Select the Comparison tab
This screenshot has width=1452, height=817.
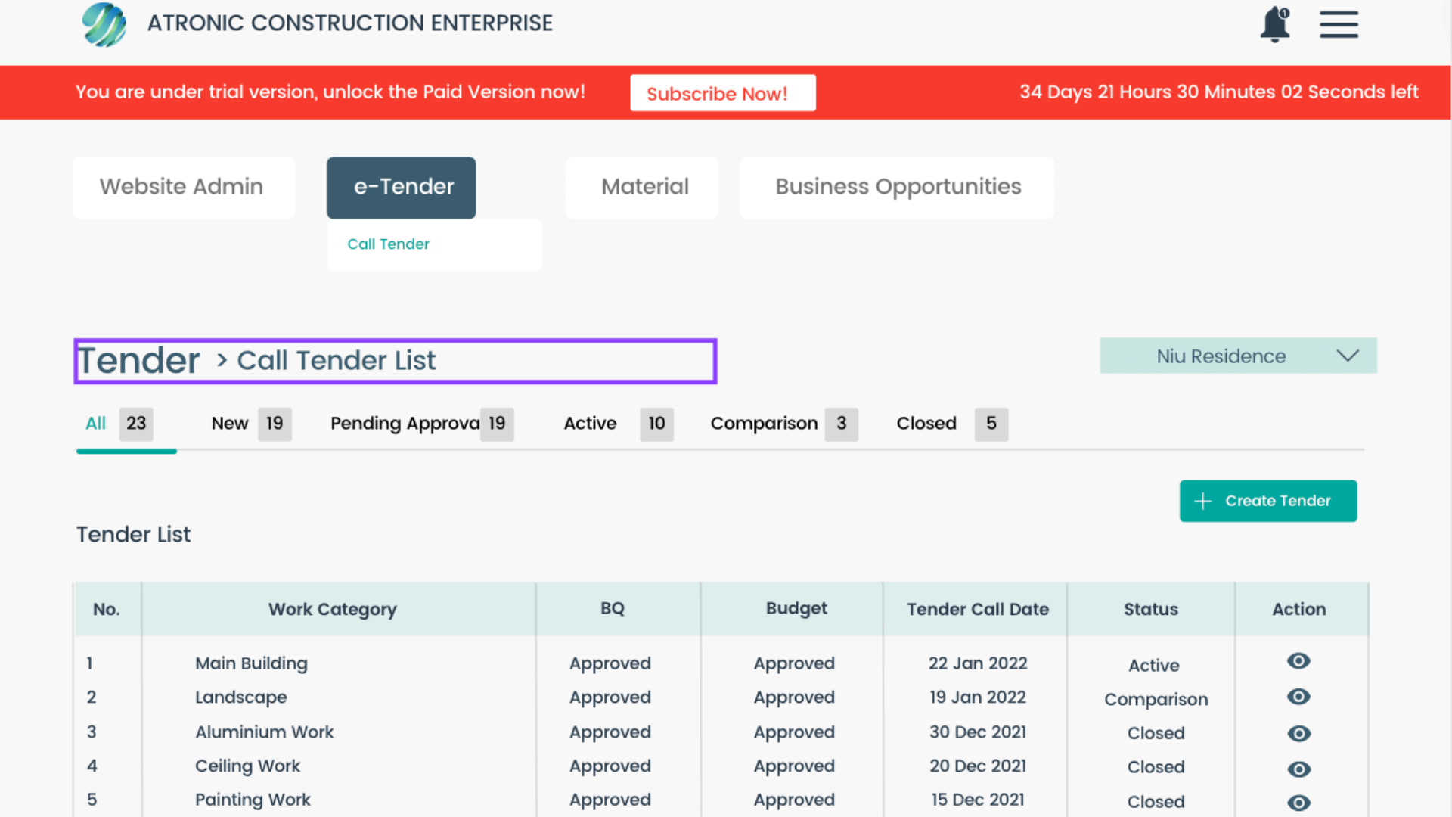tap(764, 423)
